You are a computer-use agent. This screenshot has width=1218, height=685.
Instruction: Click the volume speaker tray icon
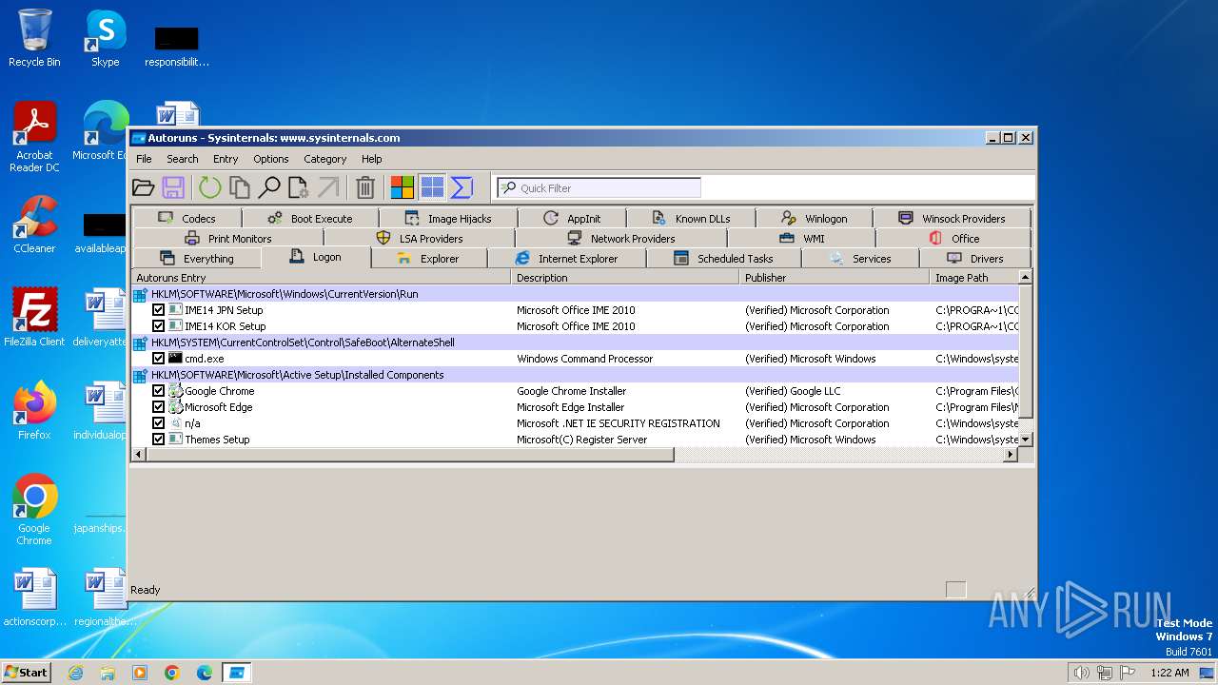[1081, 673]
